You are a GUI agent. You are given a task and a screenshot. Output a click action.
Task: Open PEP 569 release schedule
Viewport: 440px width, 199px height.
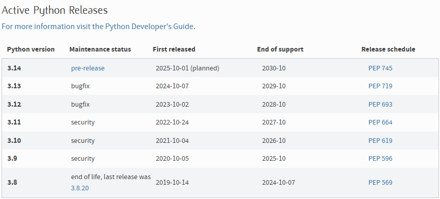pos(380,183)
